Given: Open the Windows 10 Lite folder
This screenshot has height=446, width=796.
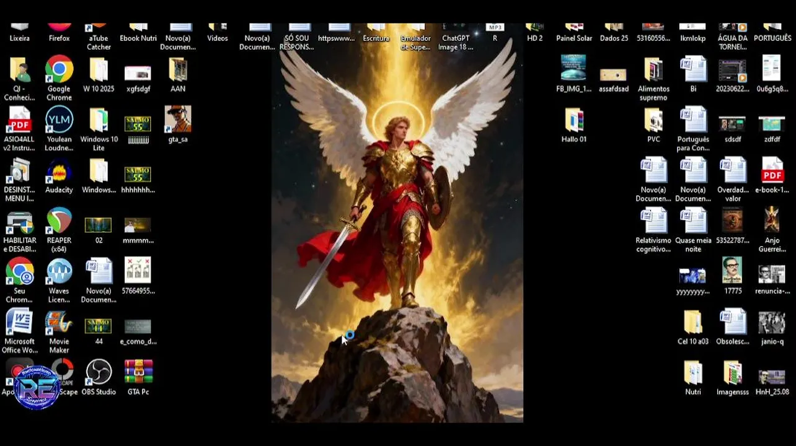Looking at the screenshot, I should pos(99,120).
